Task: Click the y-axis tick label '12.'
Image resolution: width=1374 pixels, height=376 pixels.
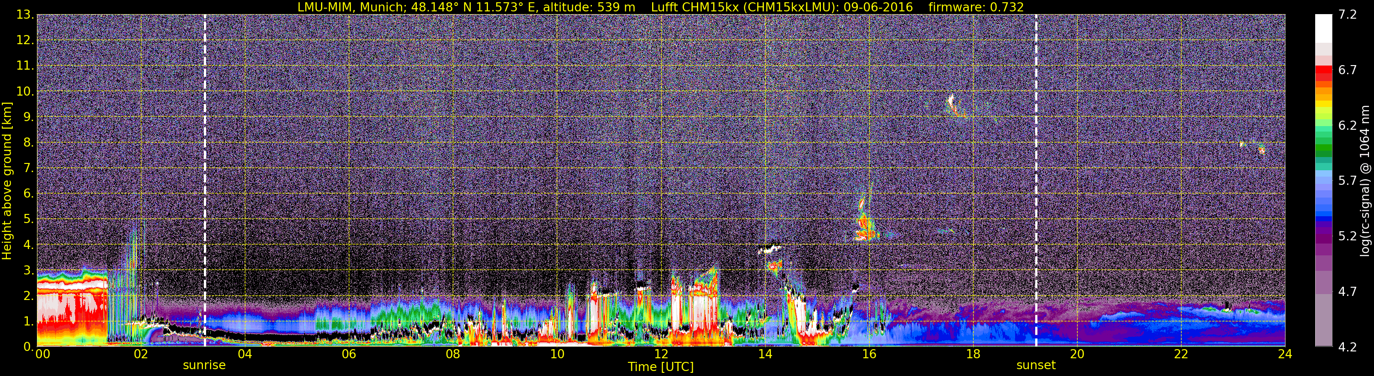Action: (x=25, y=40)
